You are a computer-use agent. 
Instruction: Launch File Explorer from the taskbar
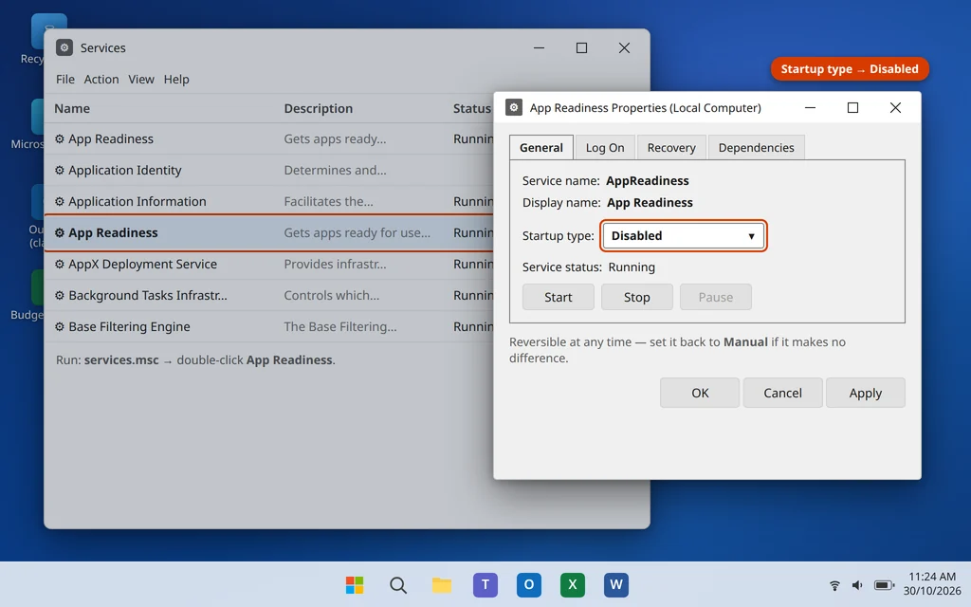pyautogui.click(x=442, y=584)
